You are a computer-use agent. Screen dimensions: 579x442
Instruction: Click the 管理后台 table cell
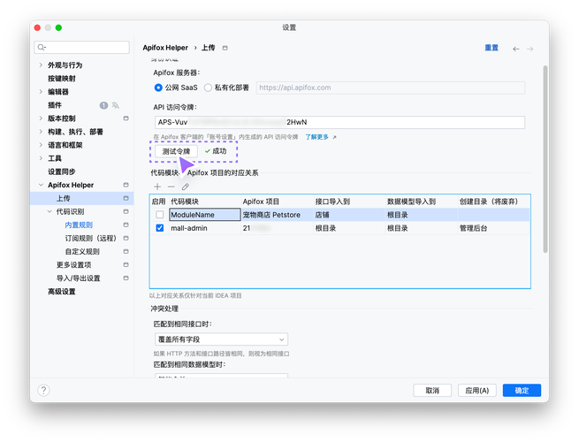[494, 228]
